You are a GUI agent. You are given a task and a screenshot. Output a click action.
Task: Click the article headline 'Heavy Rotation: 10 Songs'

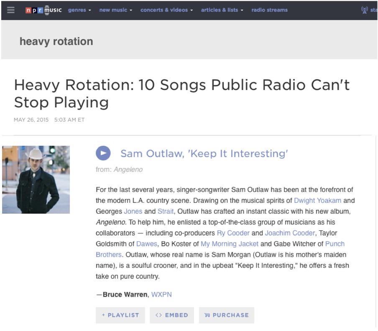click(x=182, y=93)
